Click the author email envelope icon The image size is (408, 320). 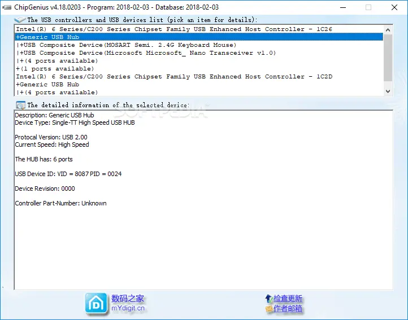268,309
